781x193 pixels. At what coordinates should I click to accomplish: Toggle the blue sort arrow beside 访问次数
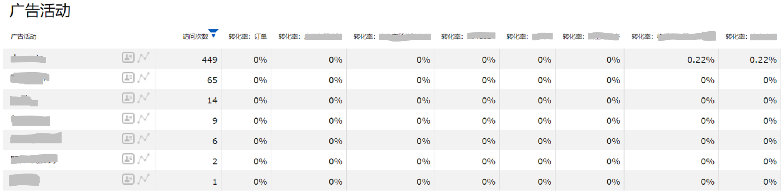(x=213, y=33)
